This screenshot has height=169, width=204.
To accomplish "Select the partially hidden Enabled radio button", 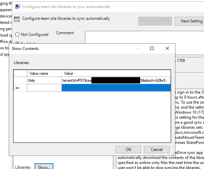I will (x=17, y=43).
